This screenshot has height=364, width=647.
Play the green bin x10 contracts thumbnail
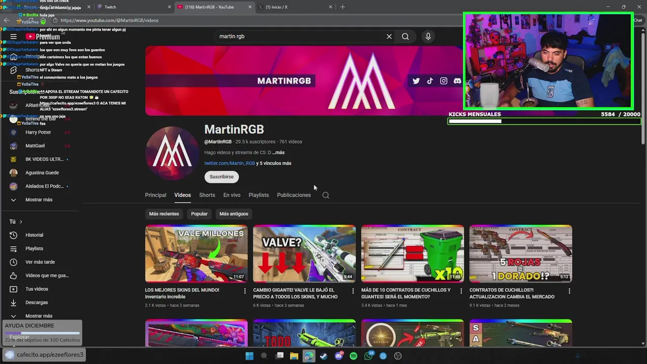tap(412, 254)
